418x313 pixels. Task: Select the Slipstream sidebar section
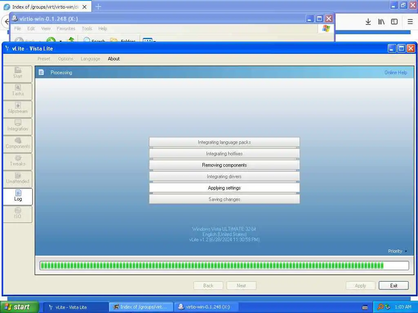coord(18,108)
